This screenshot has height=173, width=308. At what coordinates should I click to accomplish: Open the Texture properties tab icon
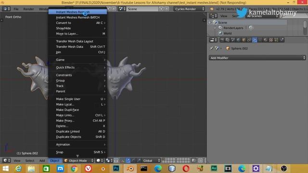(x=271, y=40)
